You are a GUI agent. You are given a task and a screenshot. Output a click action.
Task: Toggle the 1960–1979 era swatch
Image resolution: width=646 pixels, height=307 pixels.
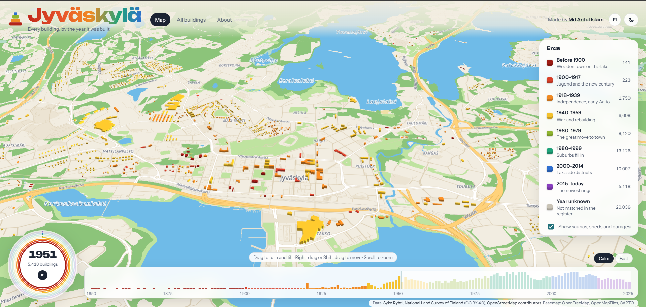pos(550,134)
